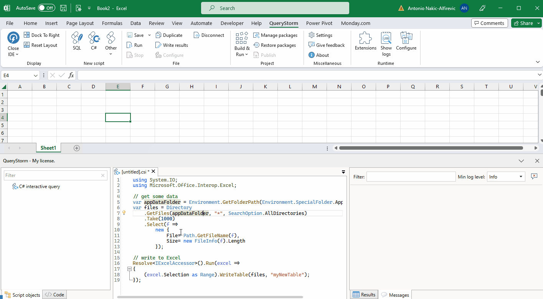Viewport: 543px width, 299px height.
Task: Click the script objects Filter field
Action: tap(52, 175)
